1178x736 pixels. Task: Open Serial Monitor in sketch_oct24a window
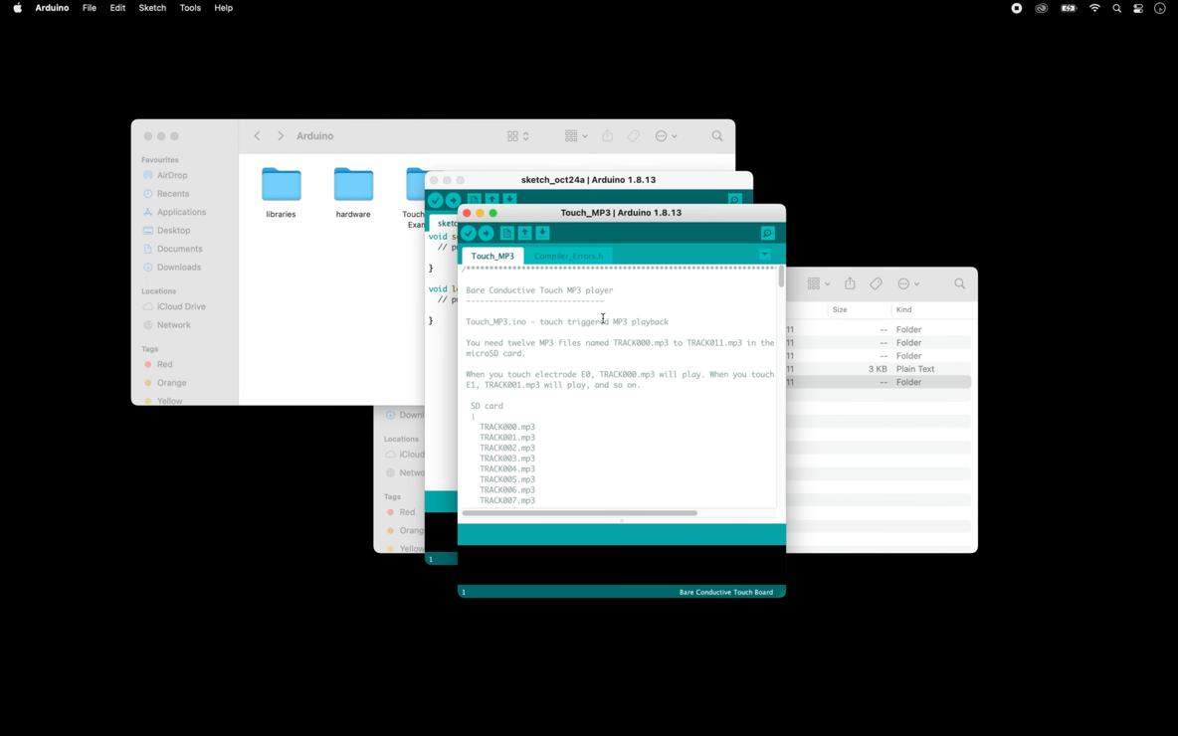click(734, 200)
